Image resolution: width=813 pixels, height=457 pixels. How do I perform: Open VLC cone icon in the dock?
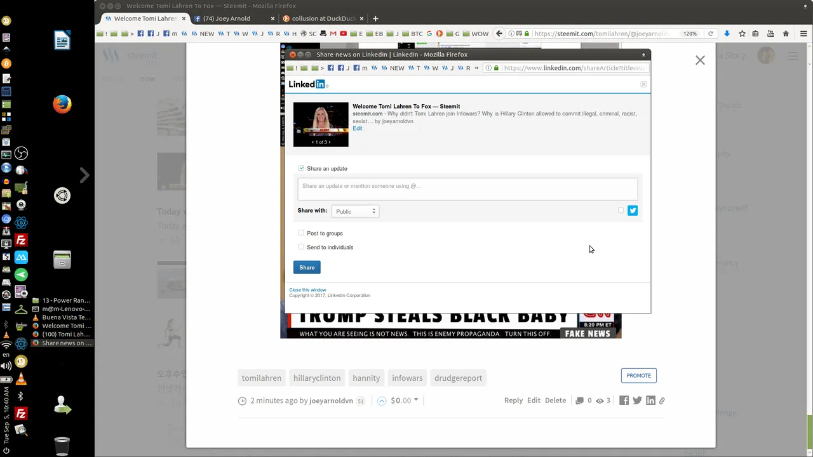pyautogui.click(x=21, y=379)
